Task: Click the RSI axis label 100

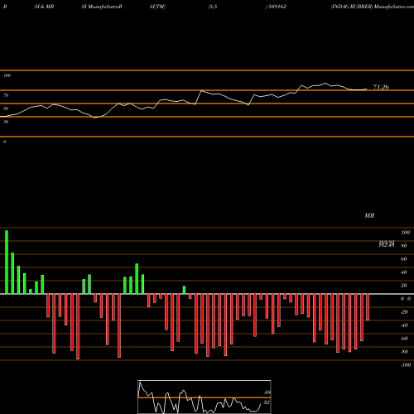Action: click(x=7, y=75)
